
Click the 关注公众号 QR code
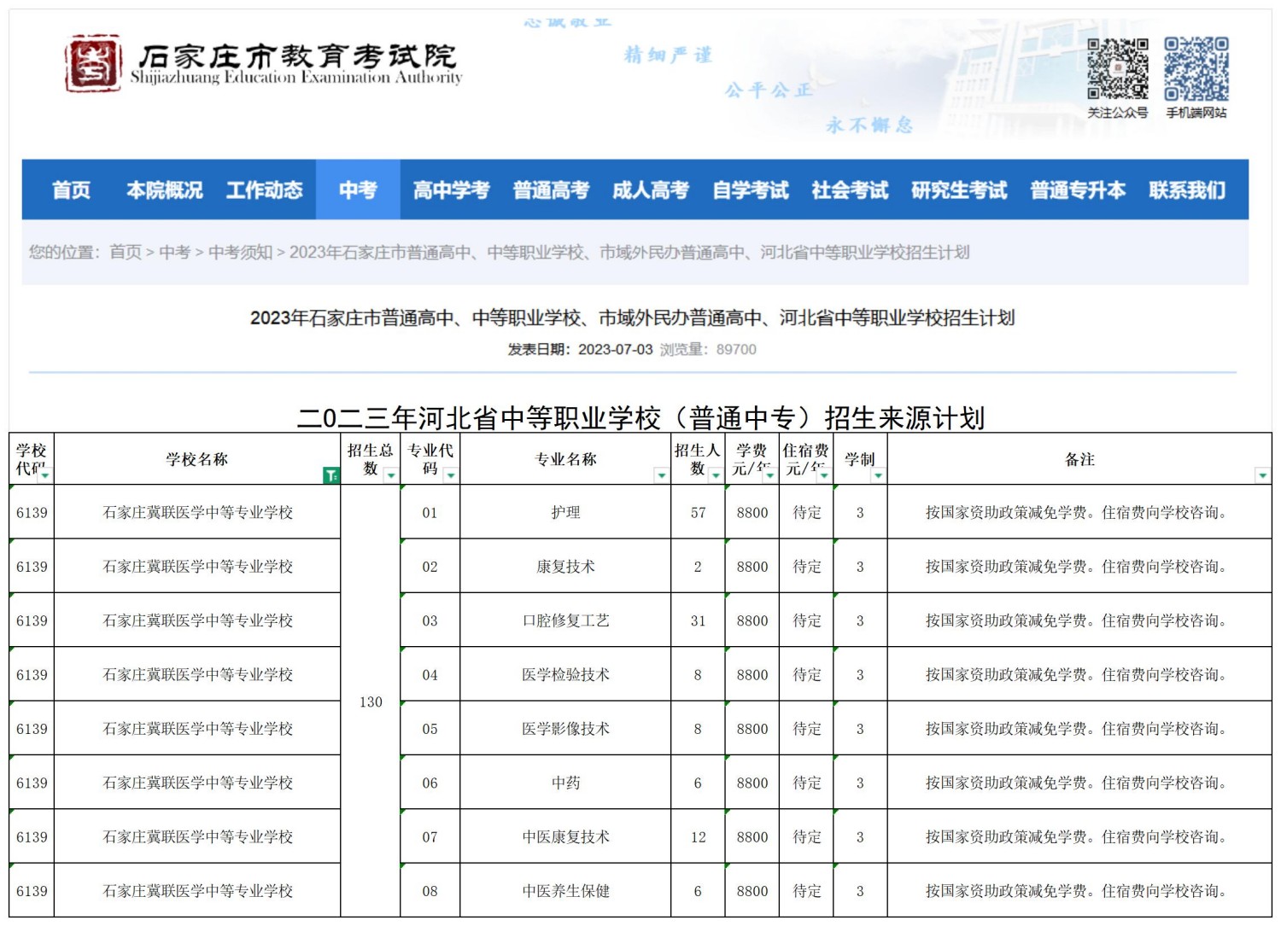1117,69
